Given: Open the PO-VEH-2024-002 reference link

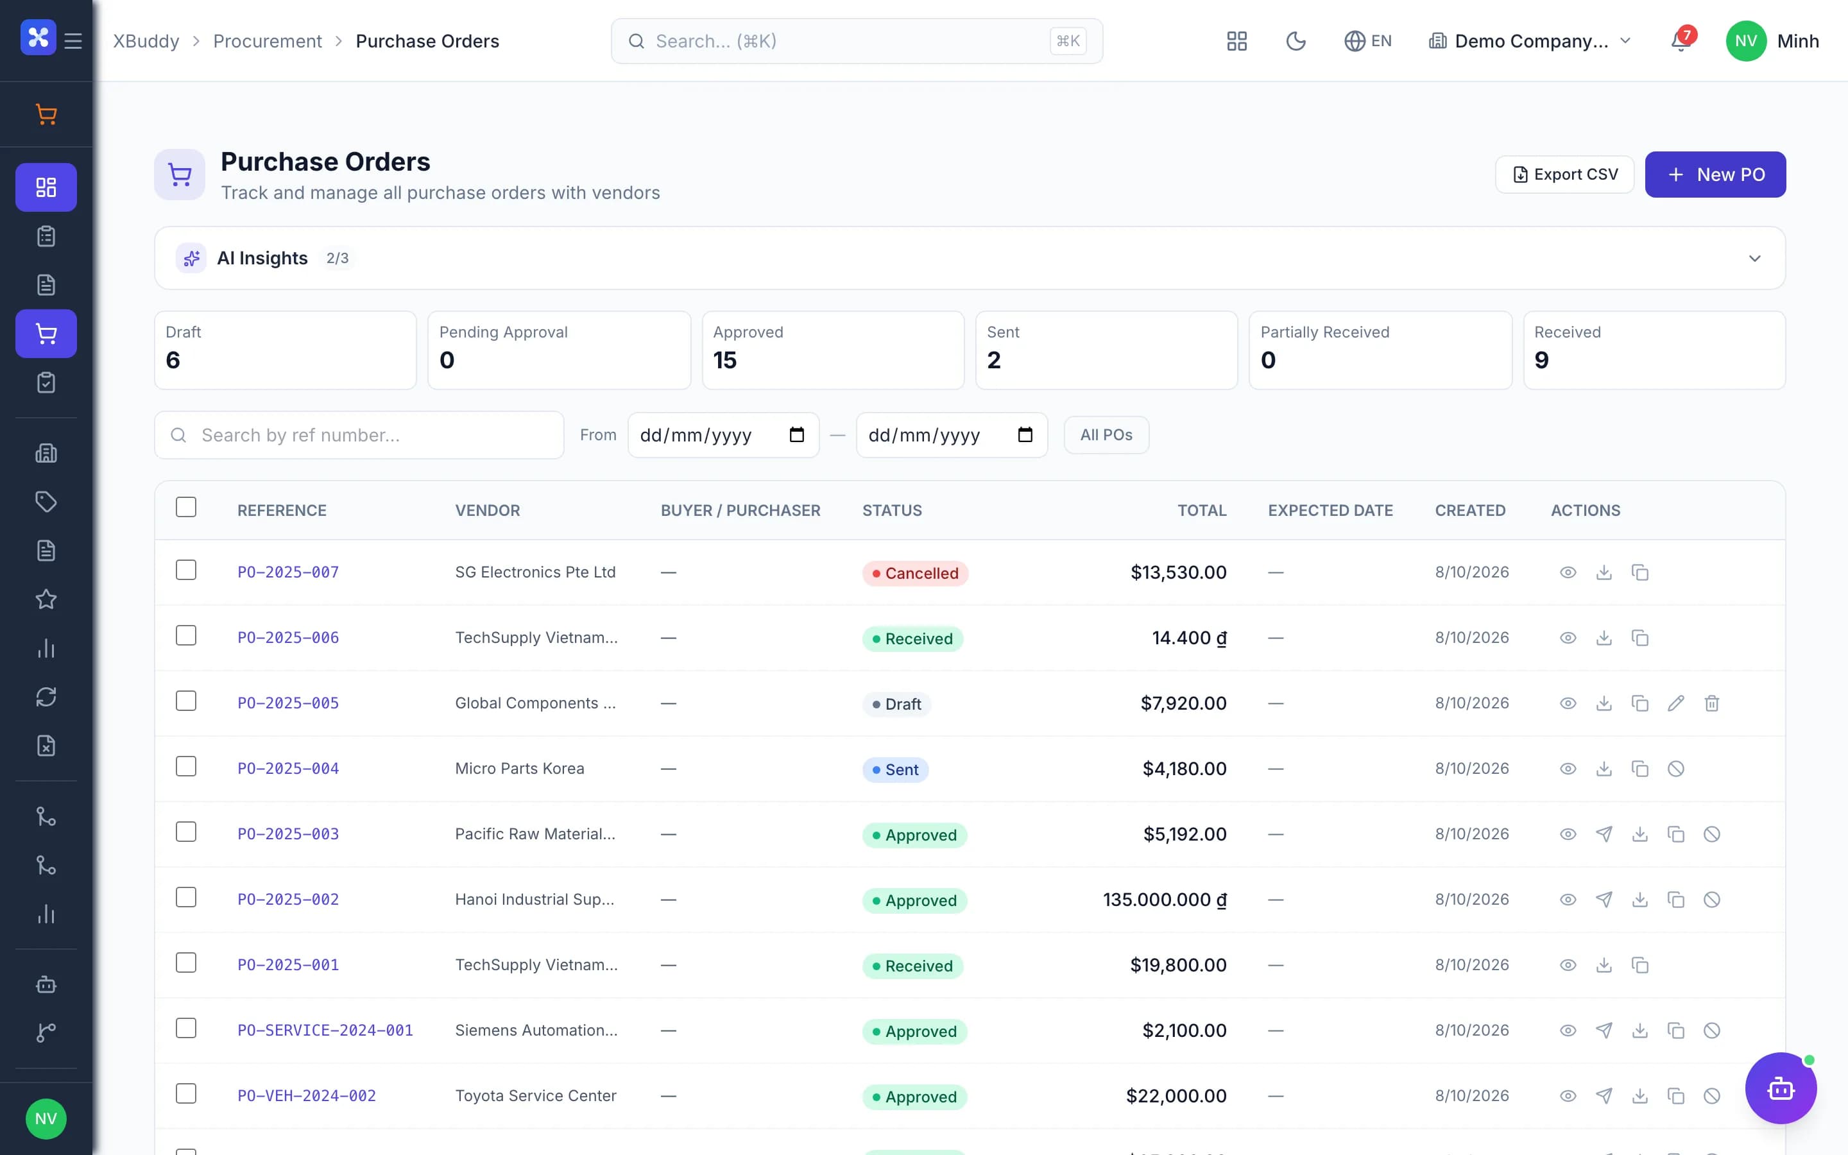Looking at the screenshot, I should coord(306,1095).
